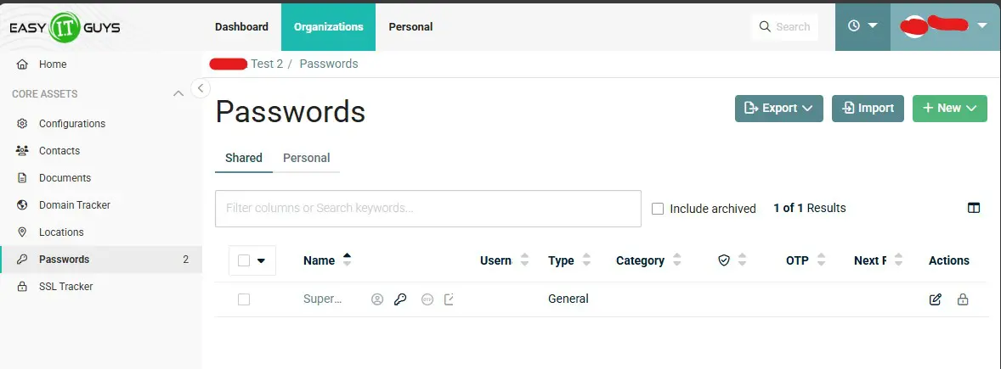
Task: Open the Export dropdown
Action: tap(778, 109)
